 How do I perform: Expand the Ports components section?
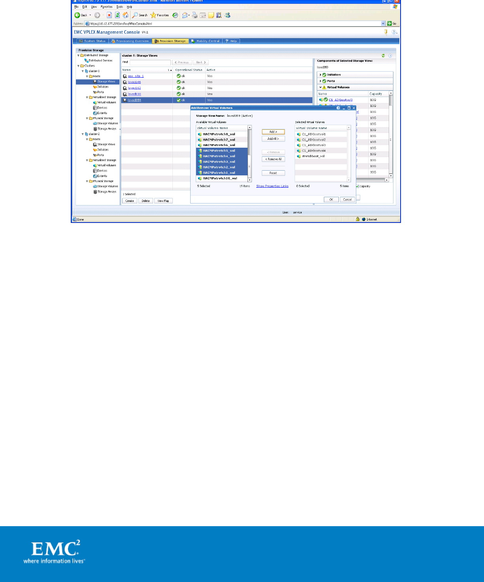pos(320,81)
